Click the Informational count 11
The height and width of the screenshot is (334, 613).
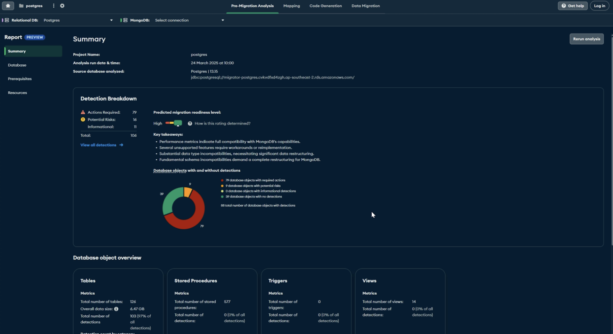click(x=135, y=127)
